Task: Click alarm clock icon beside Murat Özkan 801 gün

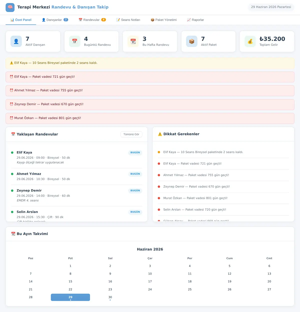Action: click(11, 118)
